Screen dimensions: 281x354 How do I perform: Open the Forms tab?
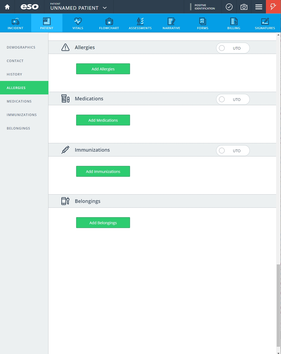[x=203, y=23]
